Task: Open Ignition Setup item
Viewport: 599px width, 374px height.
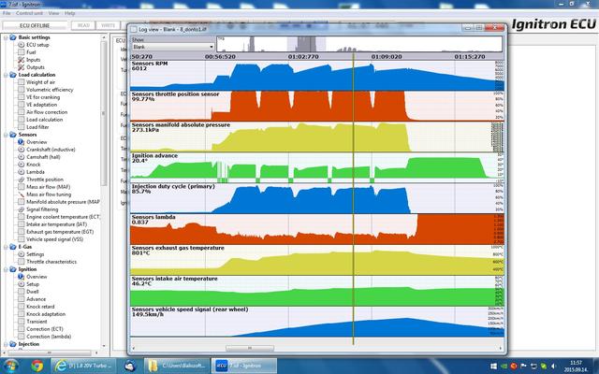Action: pos(33,284)
